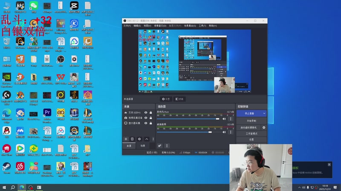Open the QQ penguin desktop icon

[6, 132]
